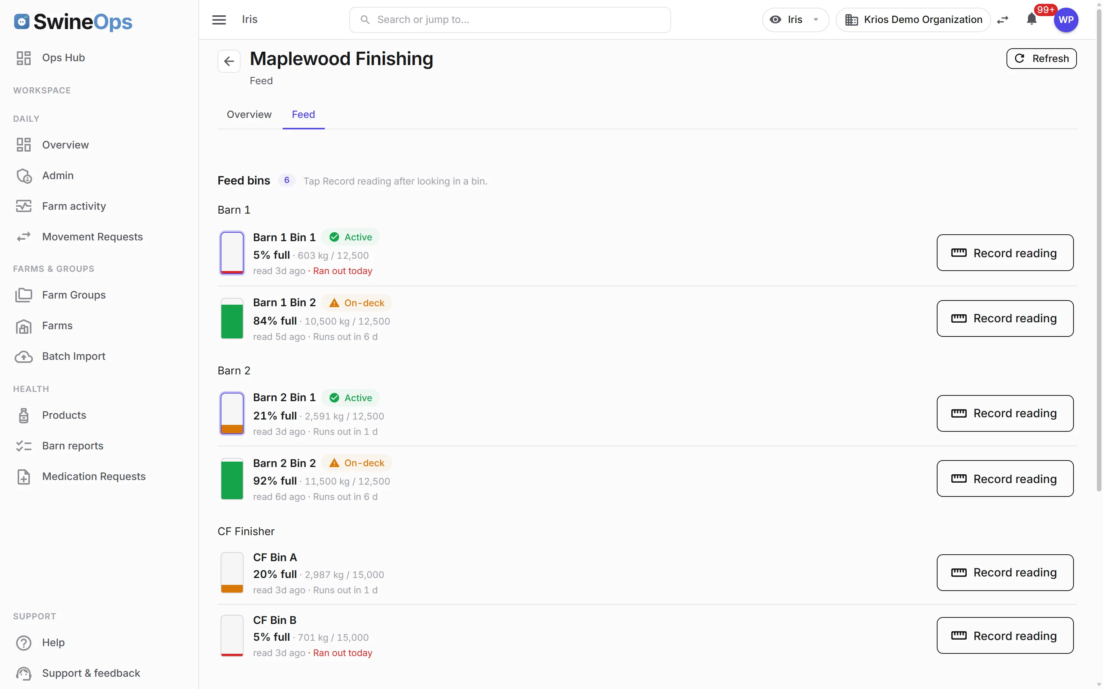Click the CF Bin A level gauge
Image resolution: width=1103 pixels, height=689 pixels.
(232, 572)
